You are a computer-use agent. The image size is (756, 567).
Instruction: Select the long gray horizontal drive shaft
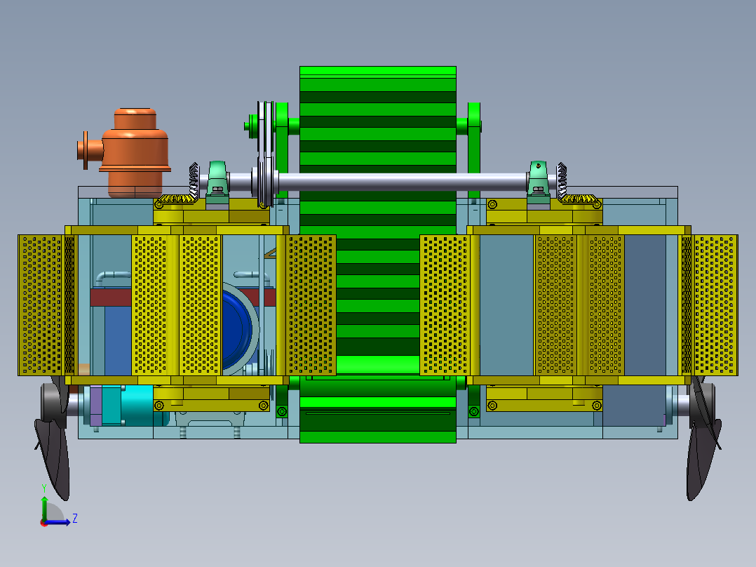[401, 182]
